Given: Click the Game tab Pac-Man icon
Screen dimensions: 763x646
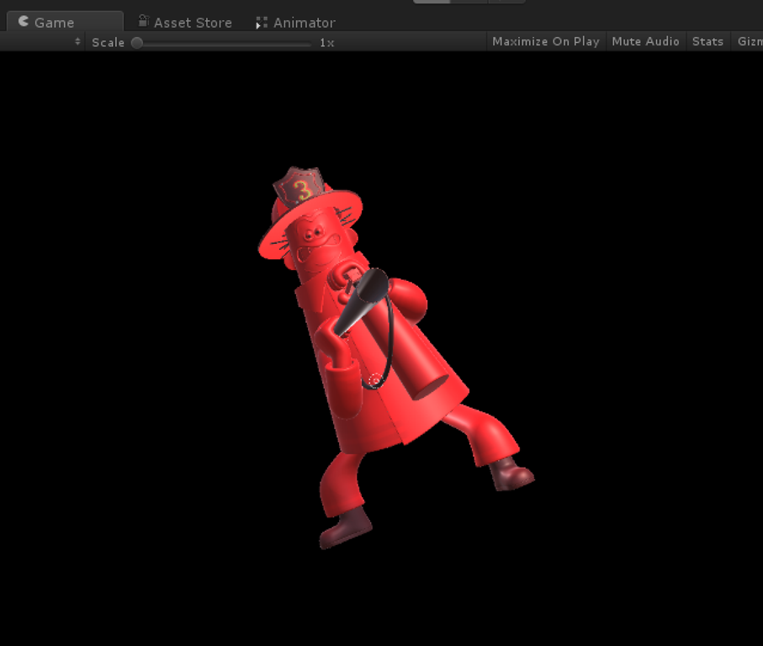Looking at the screenshot, I should [x=23, y=21].
